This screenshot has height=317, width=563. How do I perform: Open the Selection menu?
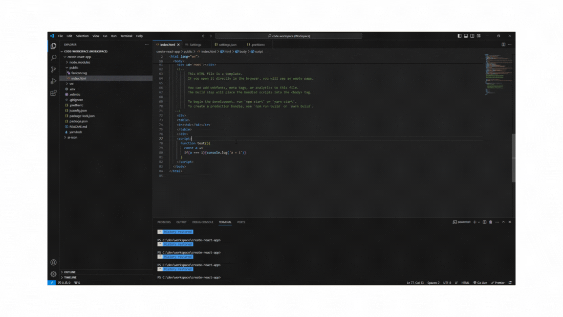[x=82, y=36]
